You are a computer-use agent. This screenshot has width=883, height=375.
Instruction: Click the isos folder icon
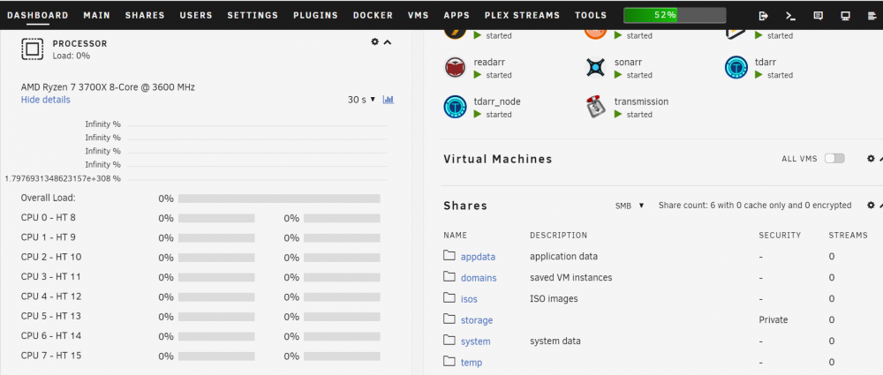[449, 298]
